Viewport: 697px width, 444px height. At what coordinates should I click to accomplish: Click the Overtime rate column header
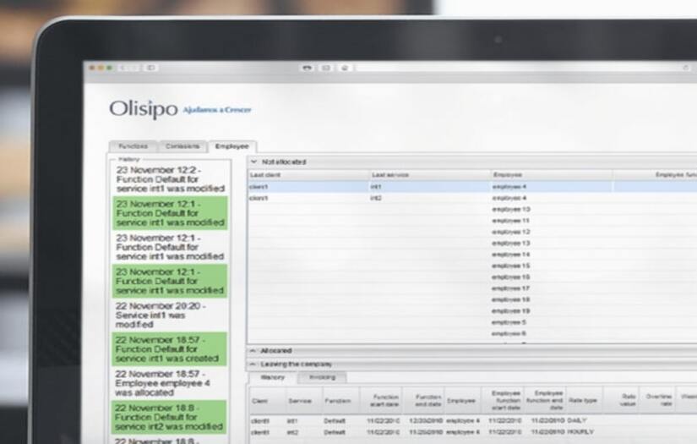coord(657,401)
